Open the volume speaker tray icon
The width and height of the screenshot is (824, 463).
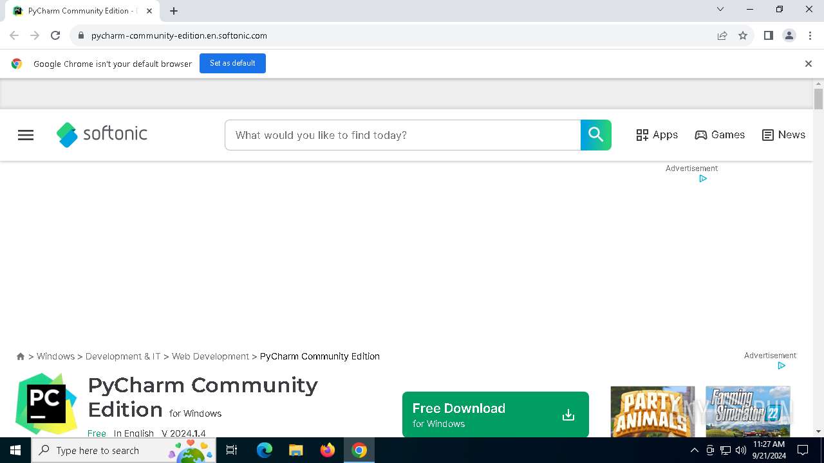click(741, 451)
